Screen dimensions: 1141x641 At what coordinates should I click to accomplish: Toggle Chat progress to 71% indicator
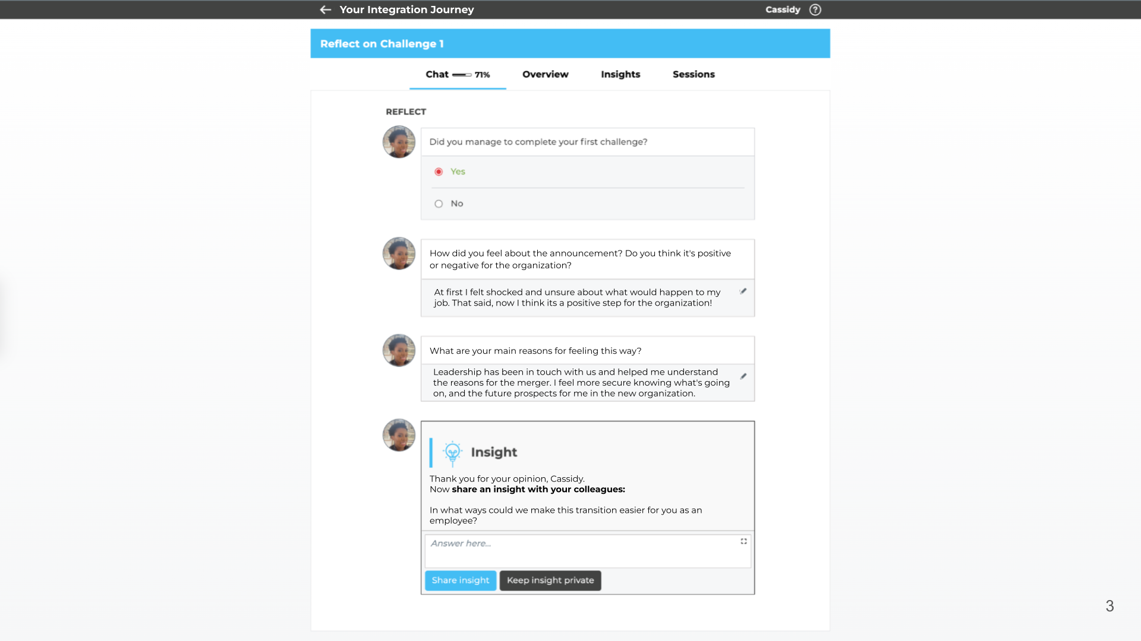(462, 74)
